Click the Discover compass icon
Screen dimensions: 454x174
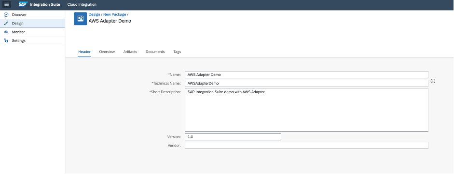[6, 14]
